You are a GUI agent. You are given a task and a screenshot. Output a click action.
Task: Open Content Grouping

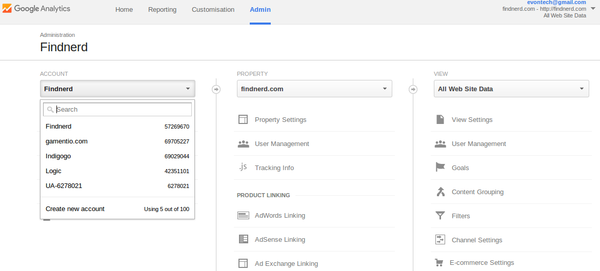[477, 192]
